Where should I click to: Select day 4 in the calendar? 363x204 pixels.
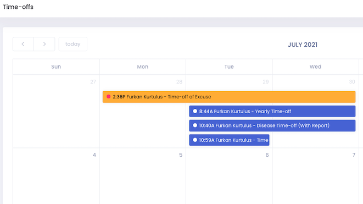(94, 155)
